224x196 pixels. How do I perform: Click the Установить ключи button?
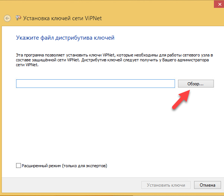click(166, 185)
